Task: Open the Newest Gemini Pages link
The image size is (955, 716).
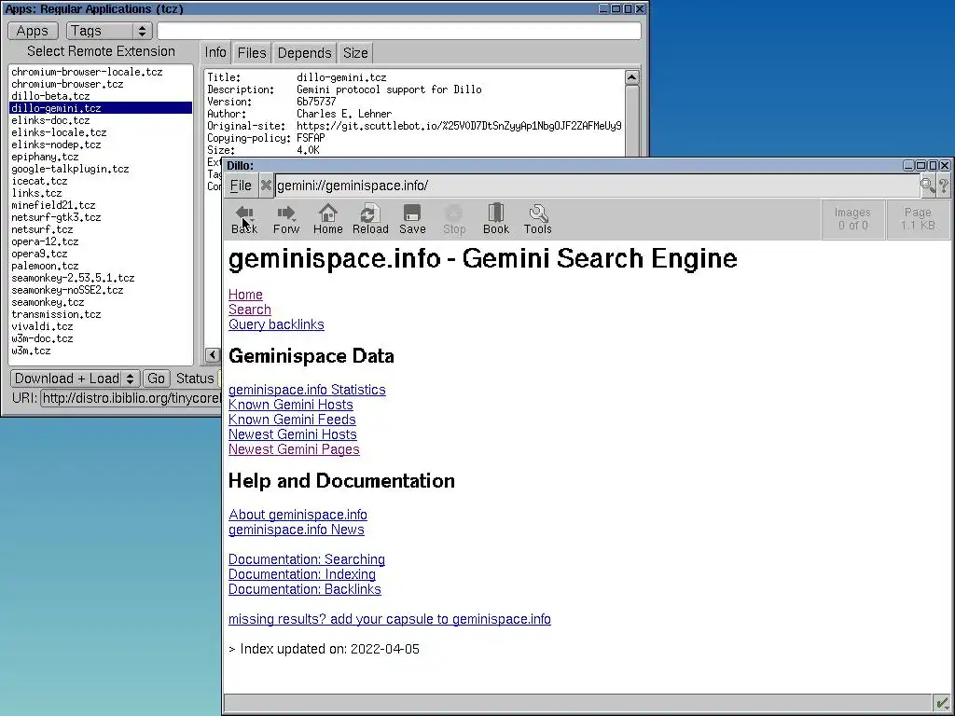Action: (294, 449)
